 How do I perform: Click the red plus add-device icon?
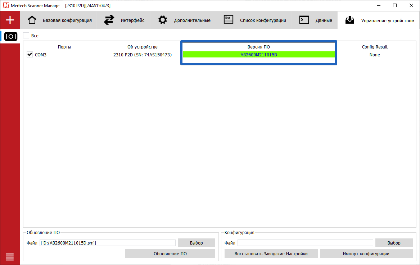10,20
